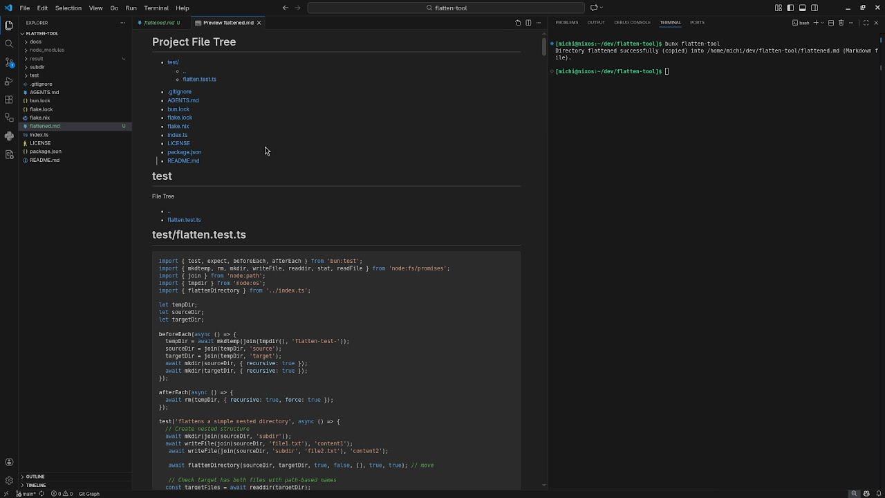
Task: Open the Extensions view
Action: point(9,100)
